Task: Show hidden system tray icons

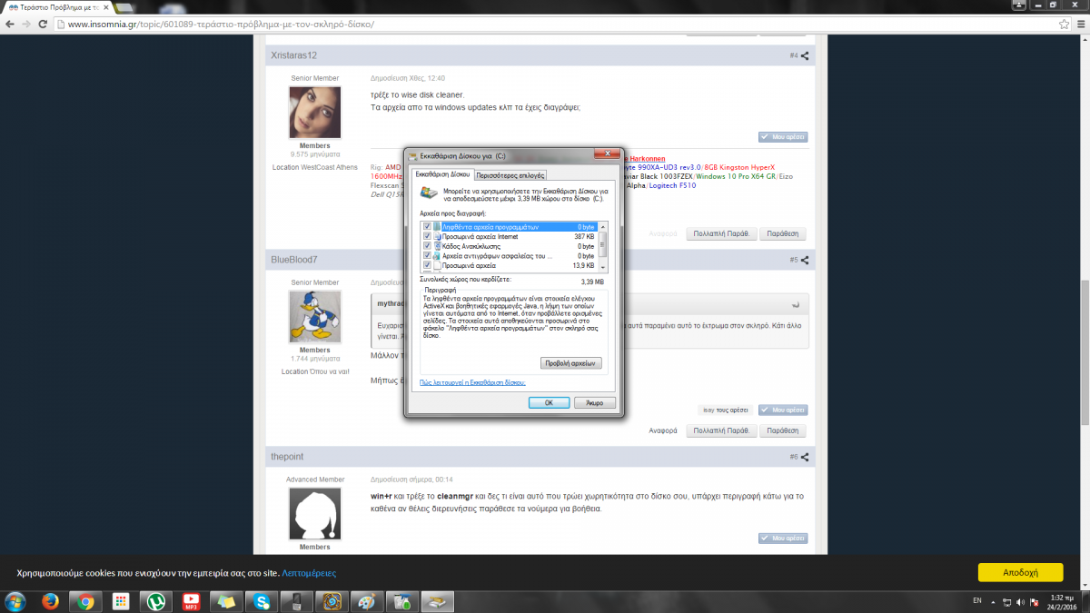Action: (x=992, y=601)
